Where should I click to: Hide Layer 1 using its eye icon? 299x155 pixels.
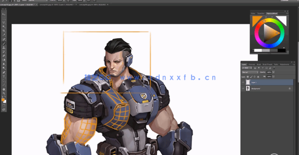tap(243, 82)
